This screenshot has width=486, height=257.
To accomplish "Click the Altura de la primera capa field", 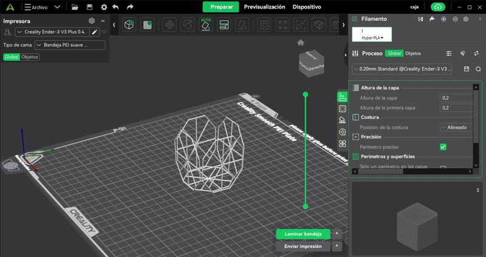I will [x=456, y=108].
